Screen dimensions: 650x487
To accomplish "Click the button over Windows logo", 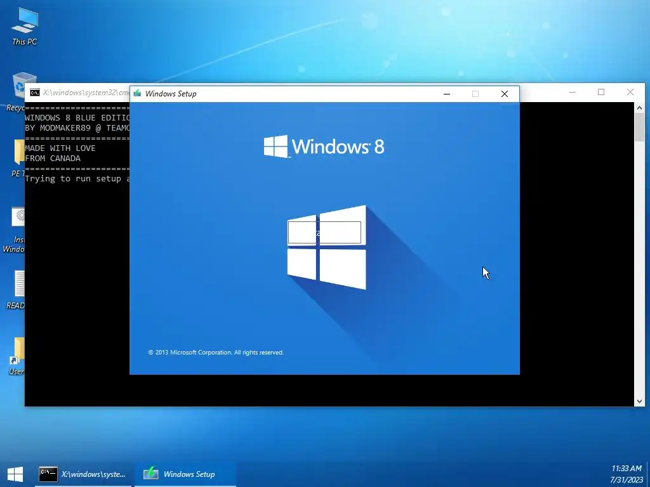I will pos(324,232).
